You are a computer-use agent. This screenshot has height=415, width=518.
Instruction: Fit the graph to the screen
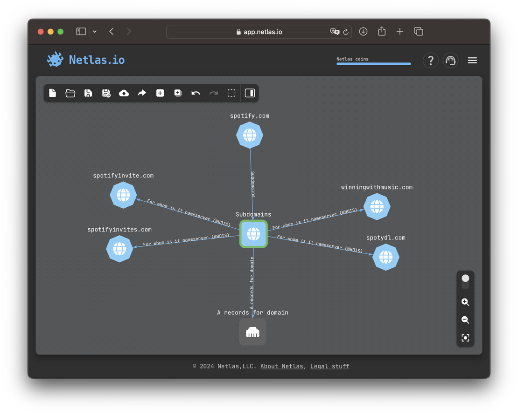click(465, 338)
